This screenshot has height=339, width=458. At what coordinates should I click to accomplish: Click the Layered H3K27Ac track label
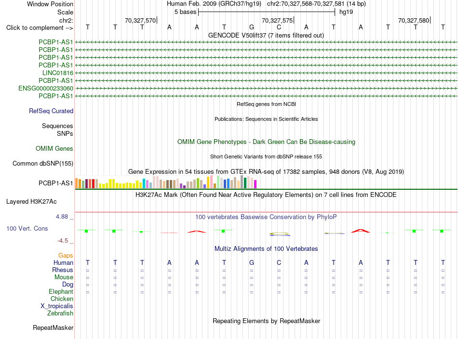coord(31,202)
